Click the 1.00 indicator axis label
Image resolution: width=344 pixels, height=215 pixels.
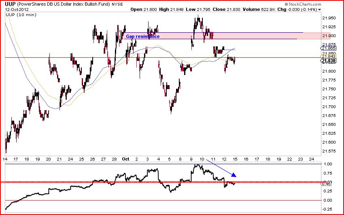pyautogui.click(x=328, y=164)
